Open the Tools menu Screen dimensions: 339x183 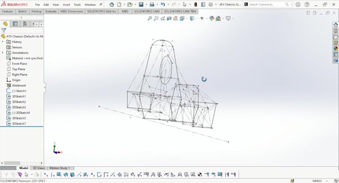(x=77, y=4)
